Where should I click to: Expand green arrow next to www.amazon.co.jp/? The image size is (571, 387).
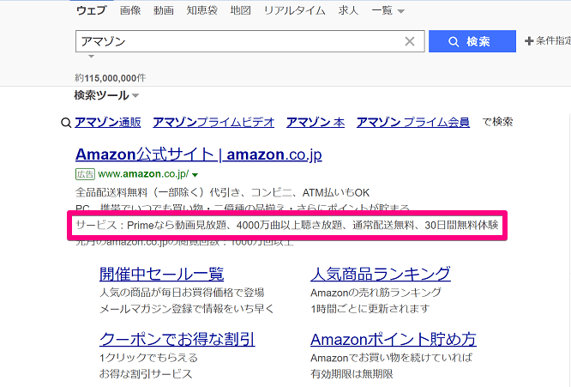pyautogui.click(x=195, y=175)
